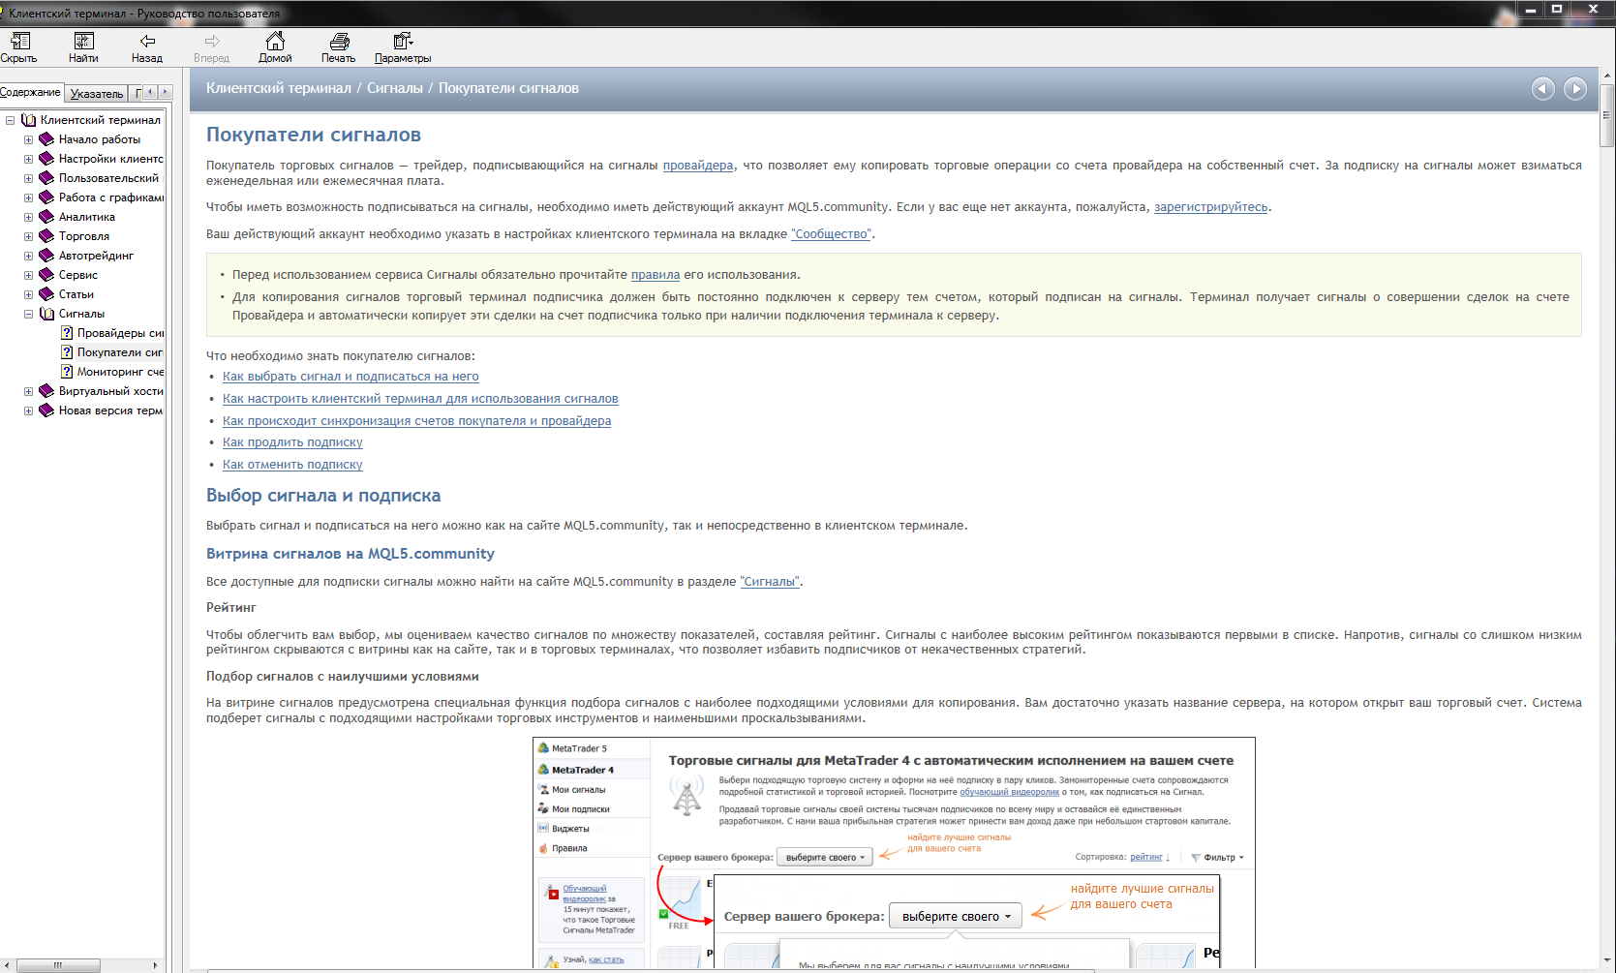Go to next topic with header right arrow
Screen dimensions: 1616x973
pos(1575,88)
